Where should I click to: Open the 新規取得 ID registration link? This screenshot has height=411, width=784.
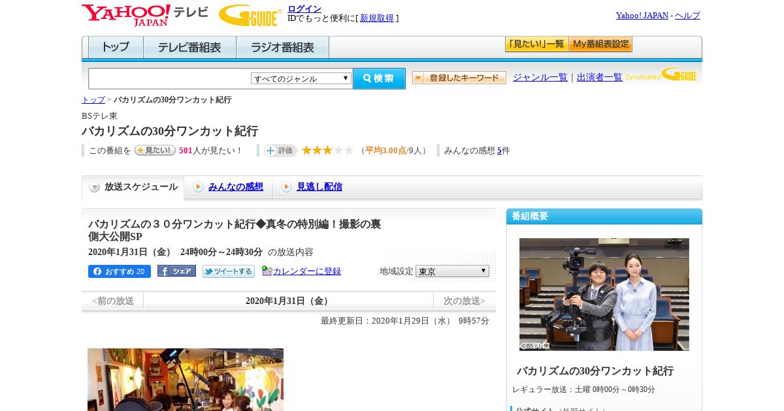[377, 18]
